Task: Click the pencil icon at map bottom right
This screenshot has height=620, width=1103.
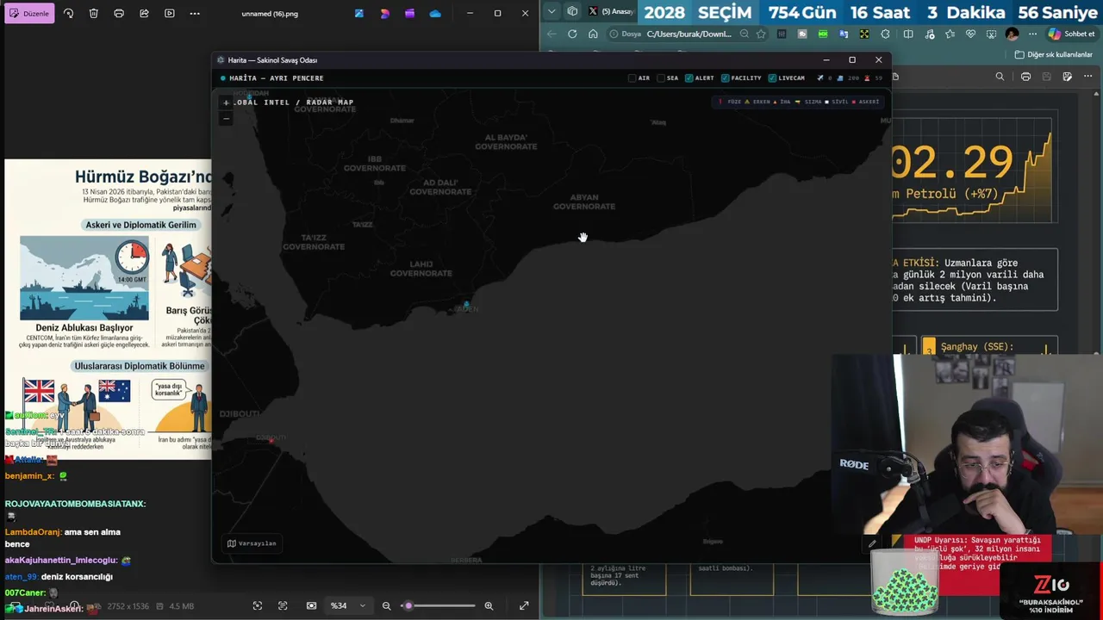Action: (872, 543)
